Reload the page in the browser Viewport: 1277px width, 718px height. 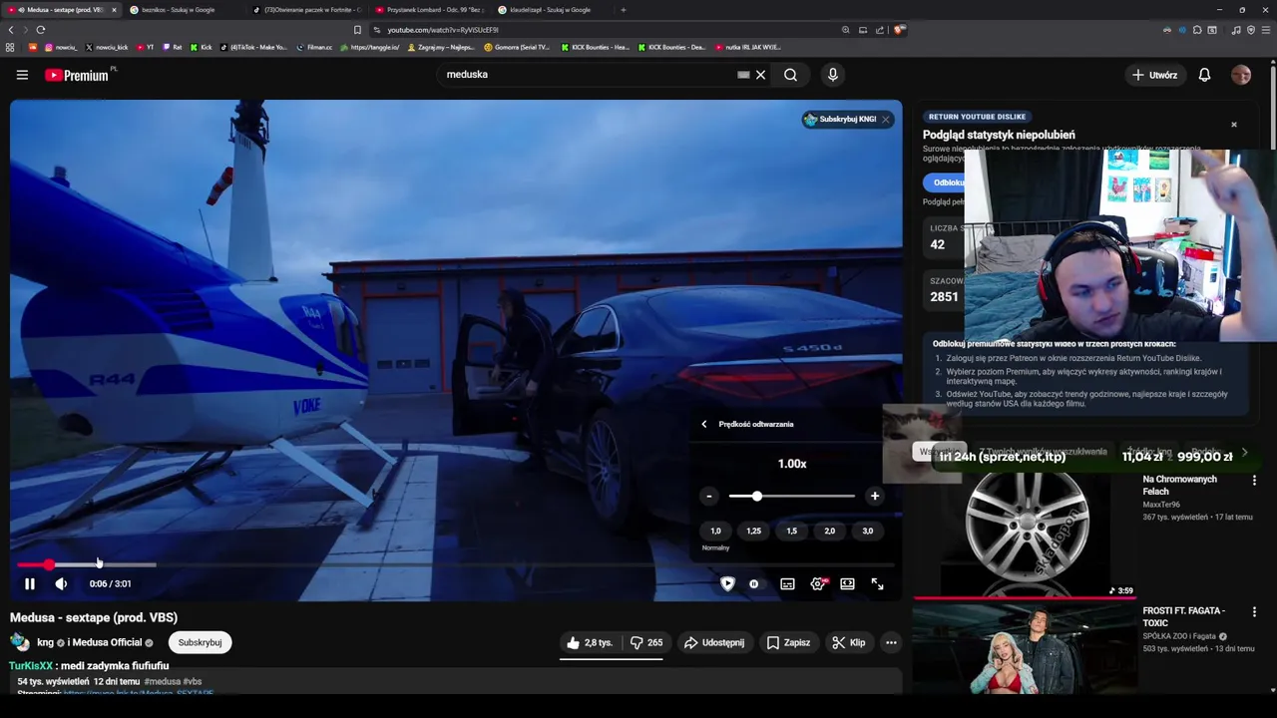coord(41,30)
